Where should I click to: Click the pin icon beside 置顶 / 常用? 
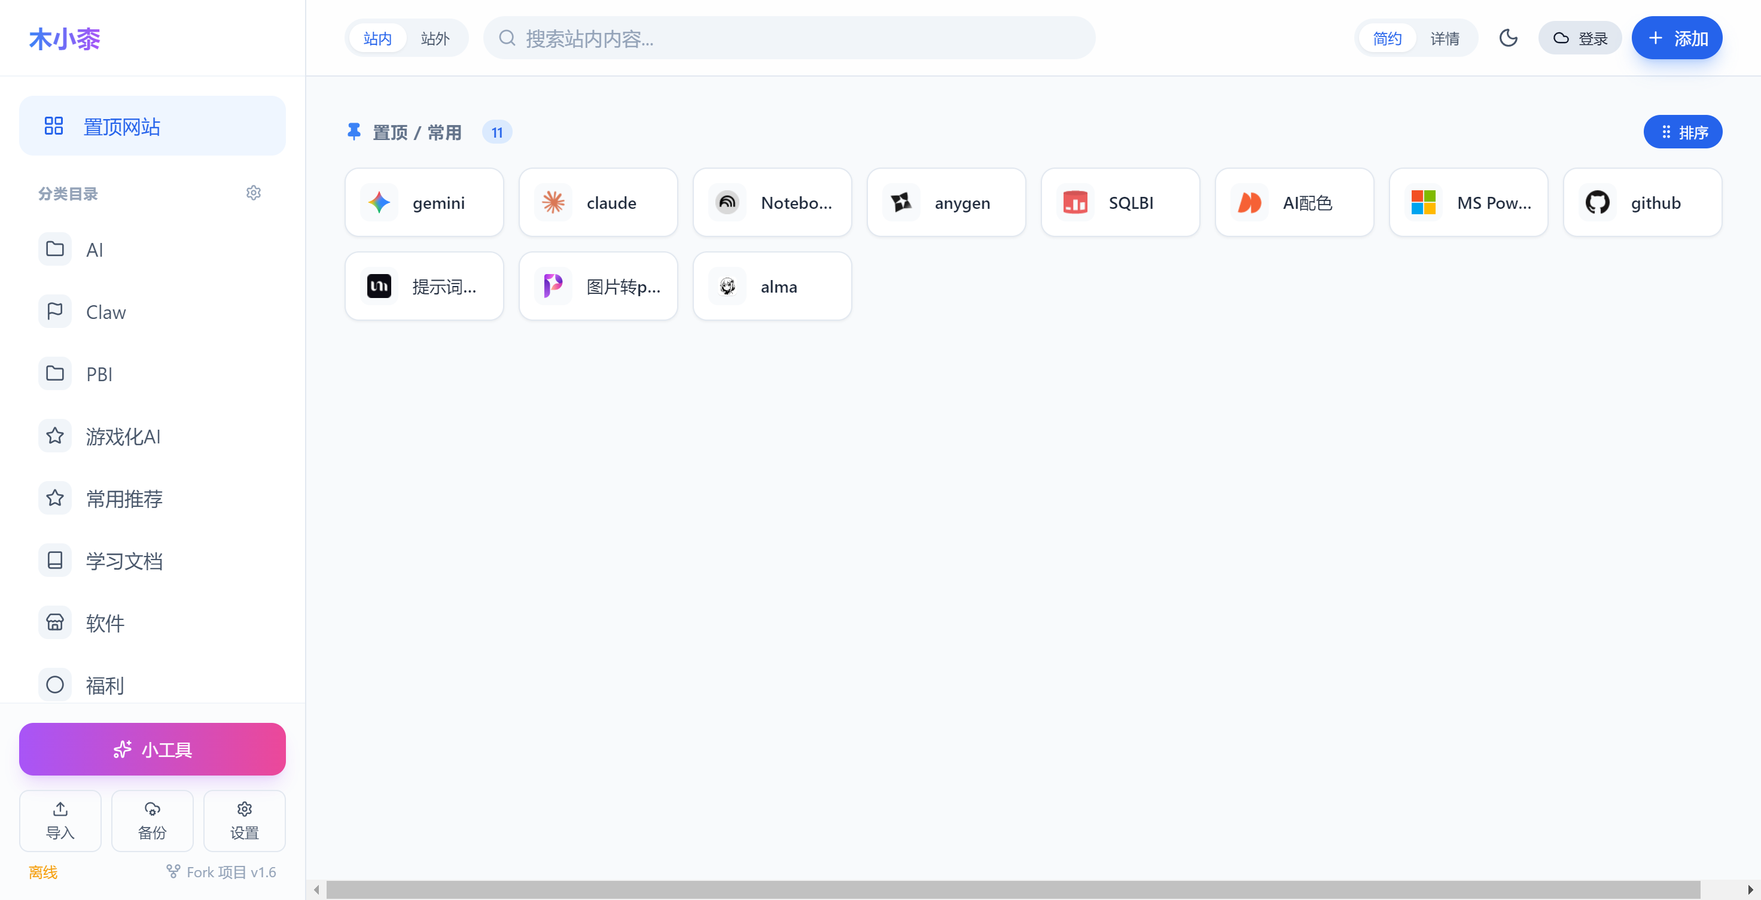coord(354,131)
